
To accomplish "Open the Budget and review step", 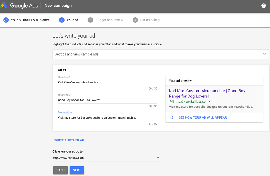I will point(109,20).
